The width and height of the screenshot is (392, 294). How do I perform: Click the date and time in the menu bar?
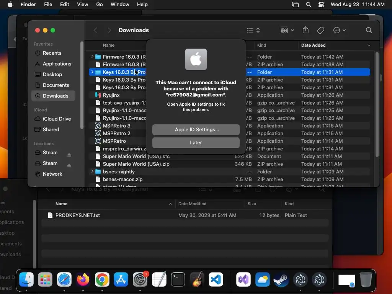pyautogui.click(x=358, y=5)
